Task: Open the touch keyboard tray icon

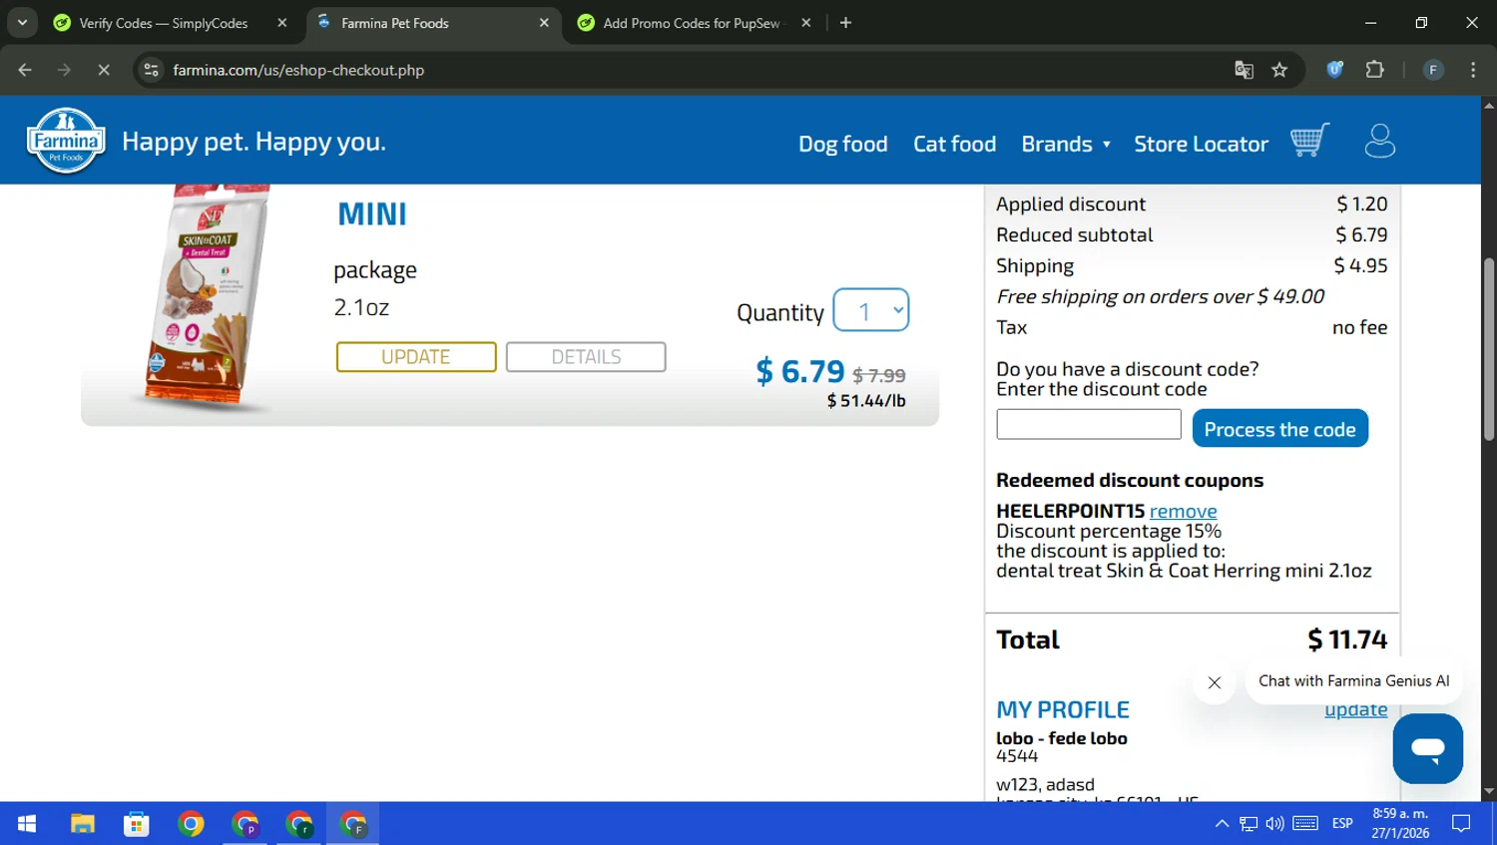Action: pos(1305,824)
